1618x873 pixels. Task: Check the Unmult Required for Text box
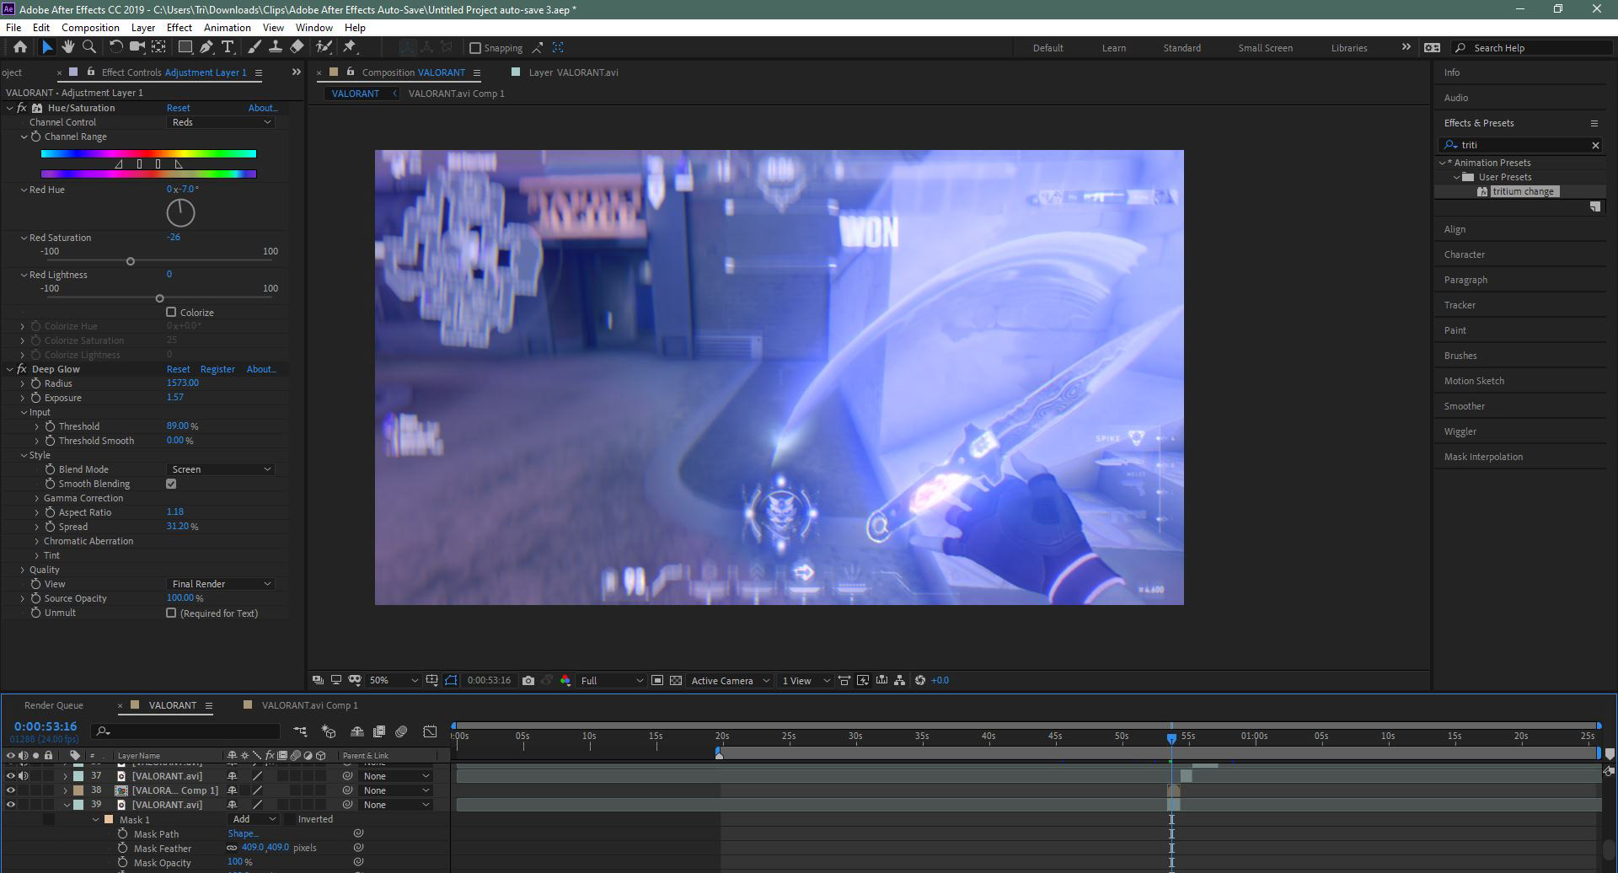(x=171, y=613)
